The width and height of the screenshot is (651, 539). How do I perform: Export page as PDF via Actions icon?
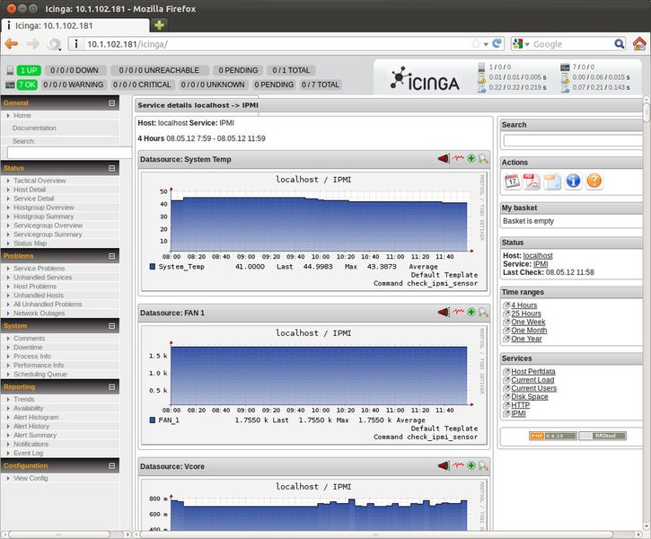[x=532, y=181]
